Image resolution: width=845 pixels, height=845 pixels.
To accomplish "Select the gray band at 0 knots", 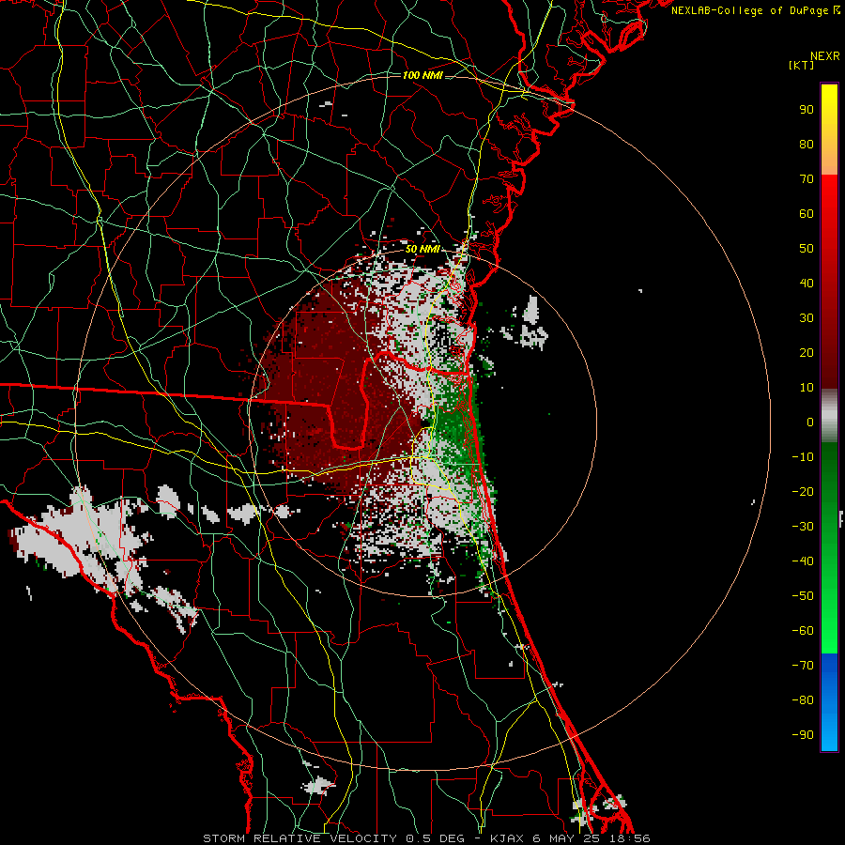I will (x=829, y=416).
